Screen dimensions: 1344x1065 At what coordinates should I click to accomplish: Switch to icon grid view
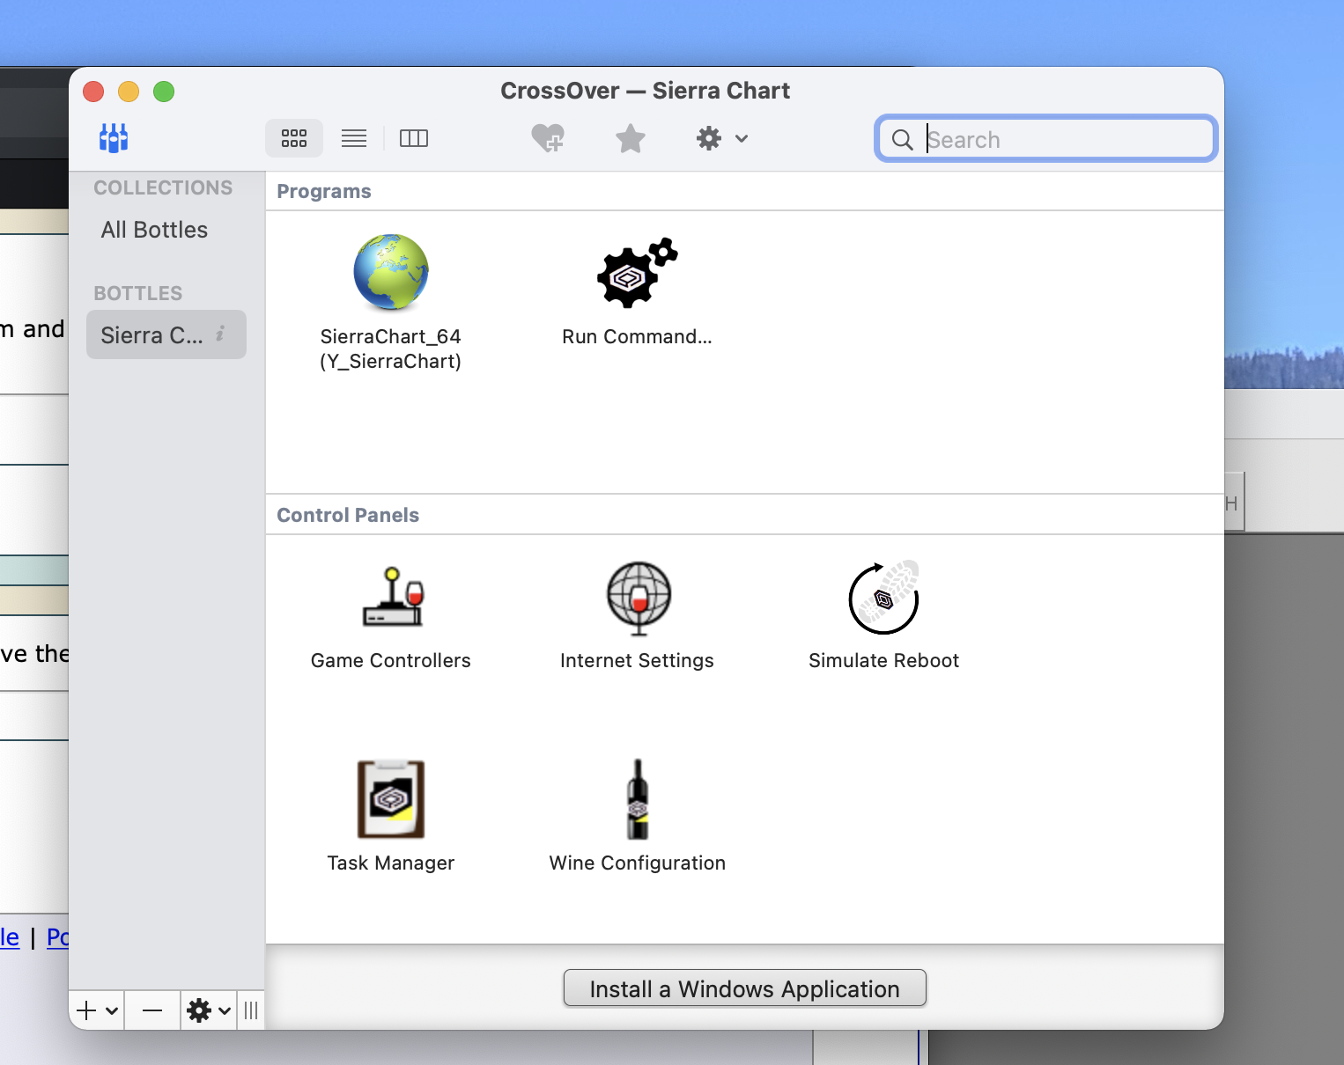(294, 138)
